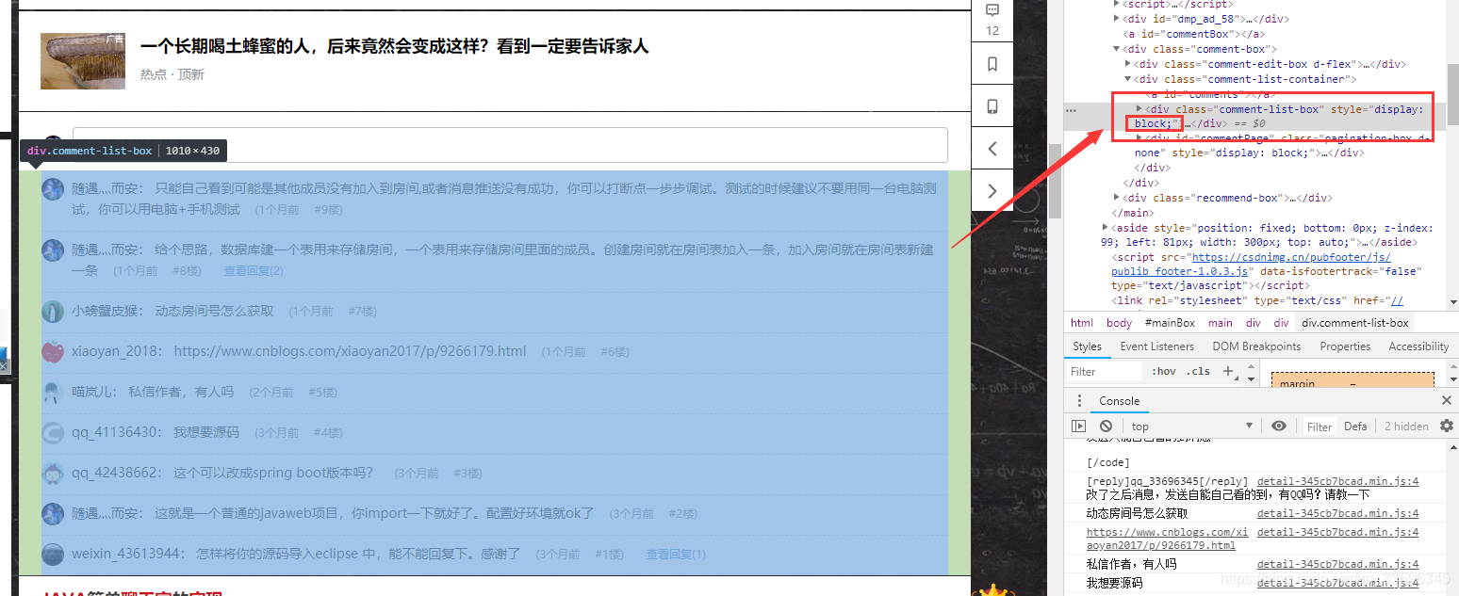Click the Console Filter input field

[x=1320, y=427]
